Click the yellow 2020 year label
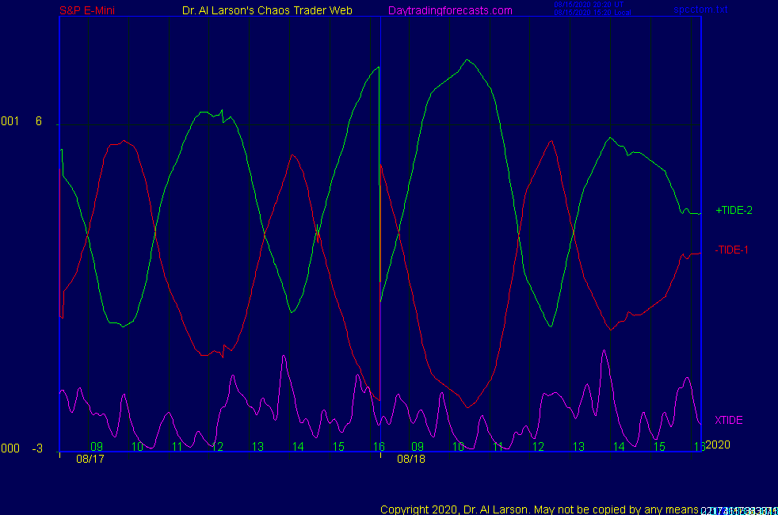 point(717,444)
